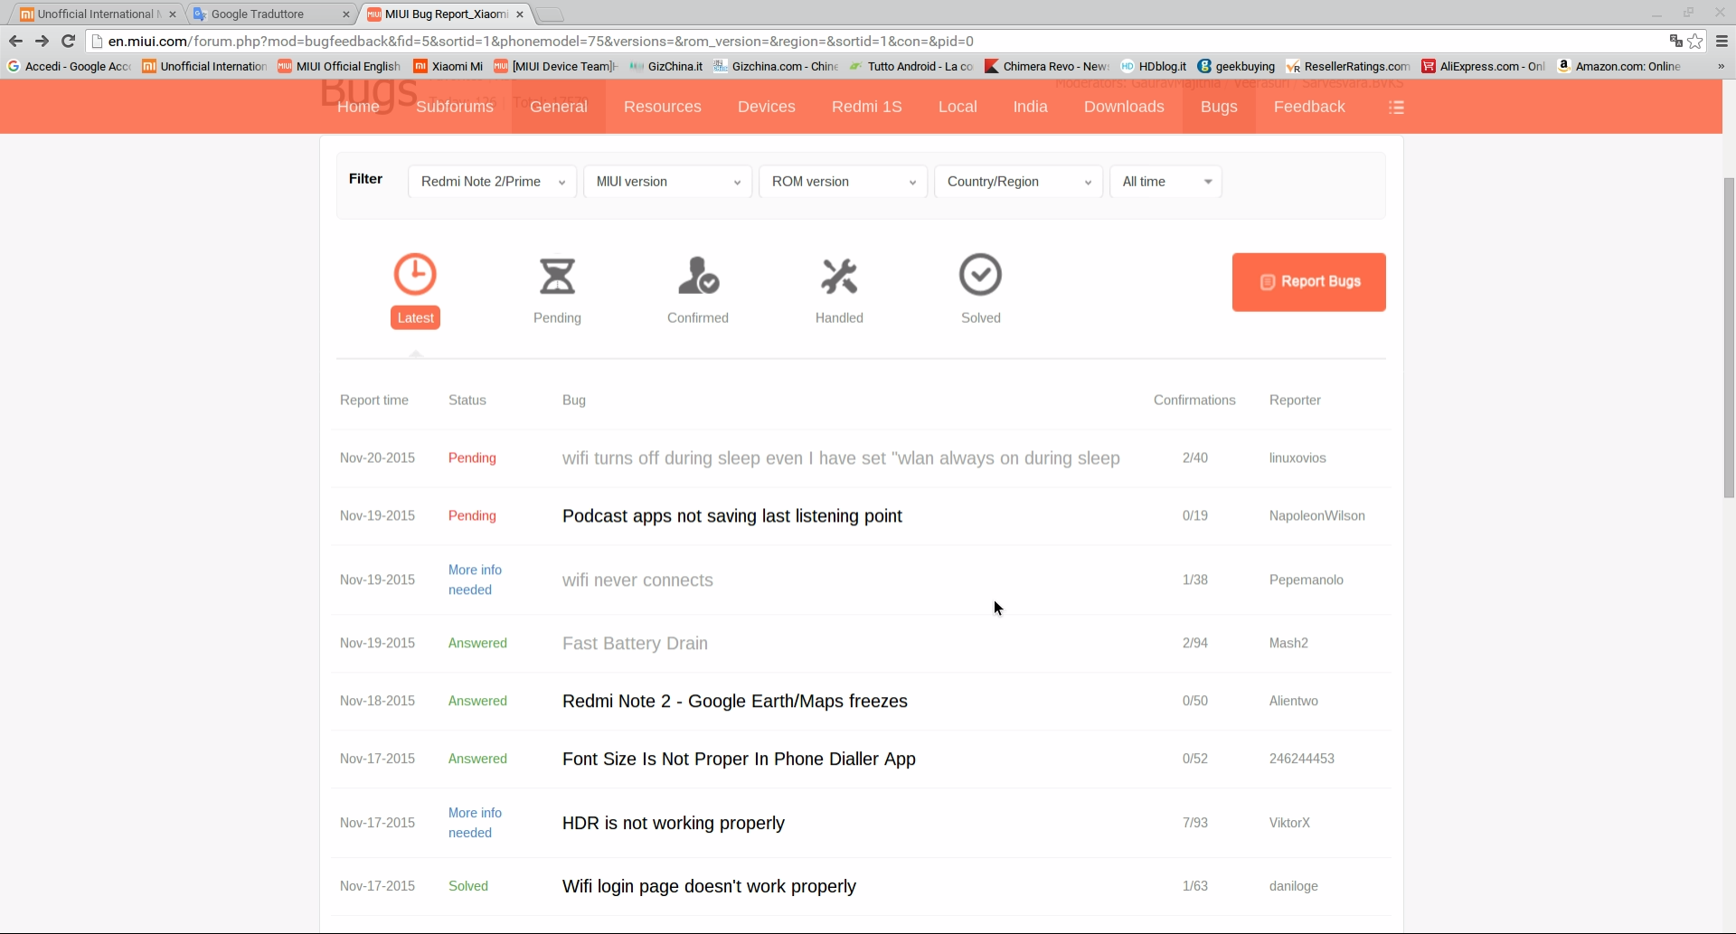Viewport: 1736px width, 934px height.
Task: Open Resources nav item
Action: tap(663, 107)
